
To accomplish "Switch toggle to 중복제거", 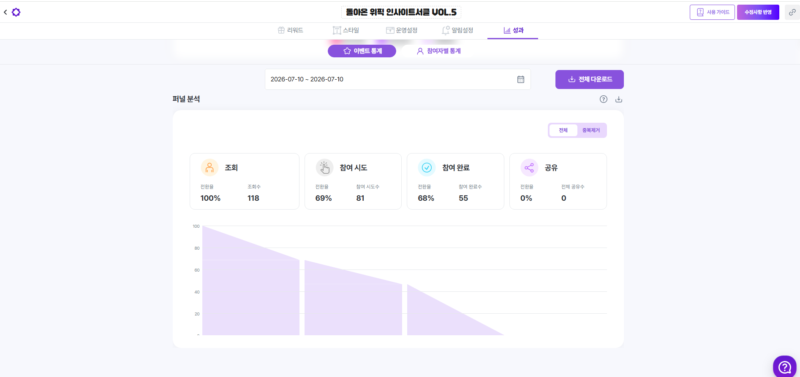I will point(591,130).
